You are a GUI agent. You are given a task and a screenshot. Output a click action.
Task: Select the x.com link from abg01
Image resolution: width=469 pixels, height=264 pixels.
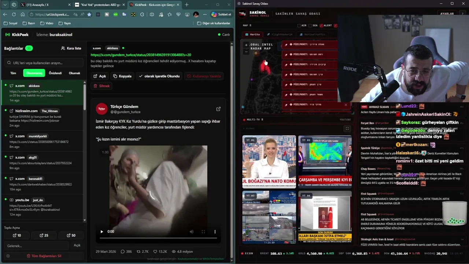pyautogui.click(x=43, y=162)
